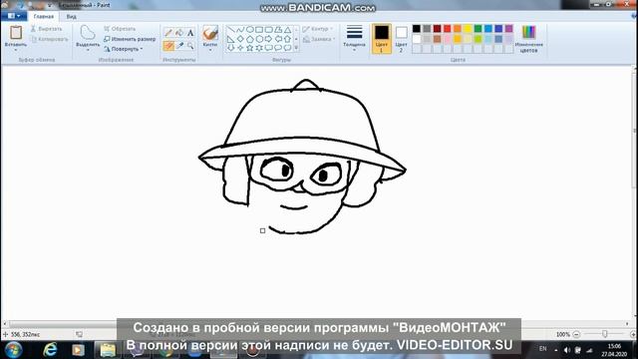Viewport: 638px width, 359px height.
Task: Open the Select (Выделить) dropdown arrow
Action: [88, 50]
